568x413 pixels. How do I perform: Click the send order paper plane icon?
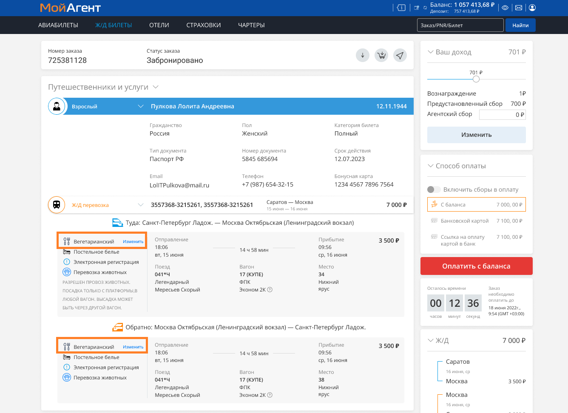[400, 55]
